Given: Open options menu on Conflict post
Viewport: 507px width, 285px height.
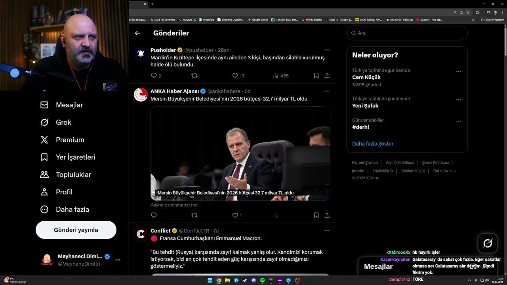Looking at the screenshot, I should pyautogui.click(x=327, y=230).
